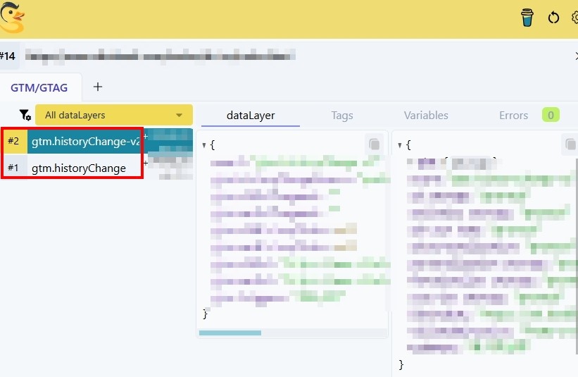This screenshot has width=578, height=377.
Task: Select the GTM/GTAG tab
Action: pyautogui.click(x=41, y=87)
